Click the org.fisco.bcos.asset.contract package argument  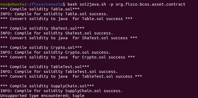pos(150,4)
